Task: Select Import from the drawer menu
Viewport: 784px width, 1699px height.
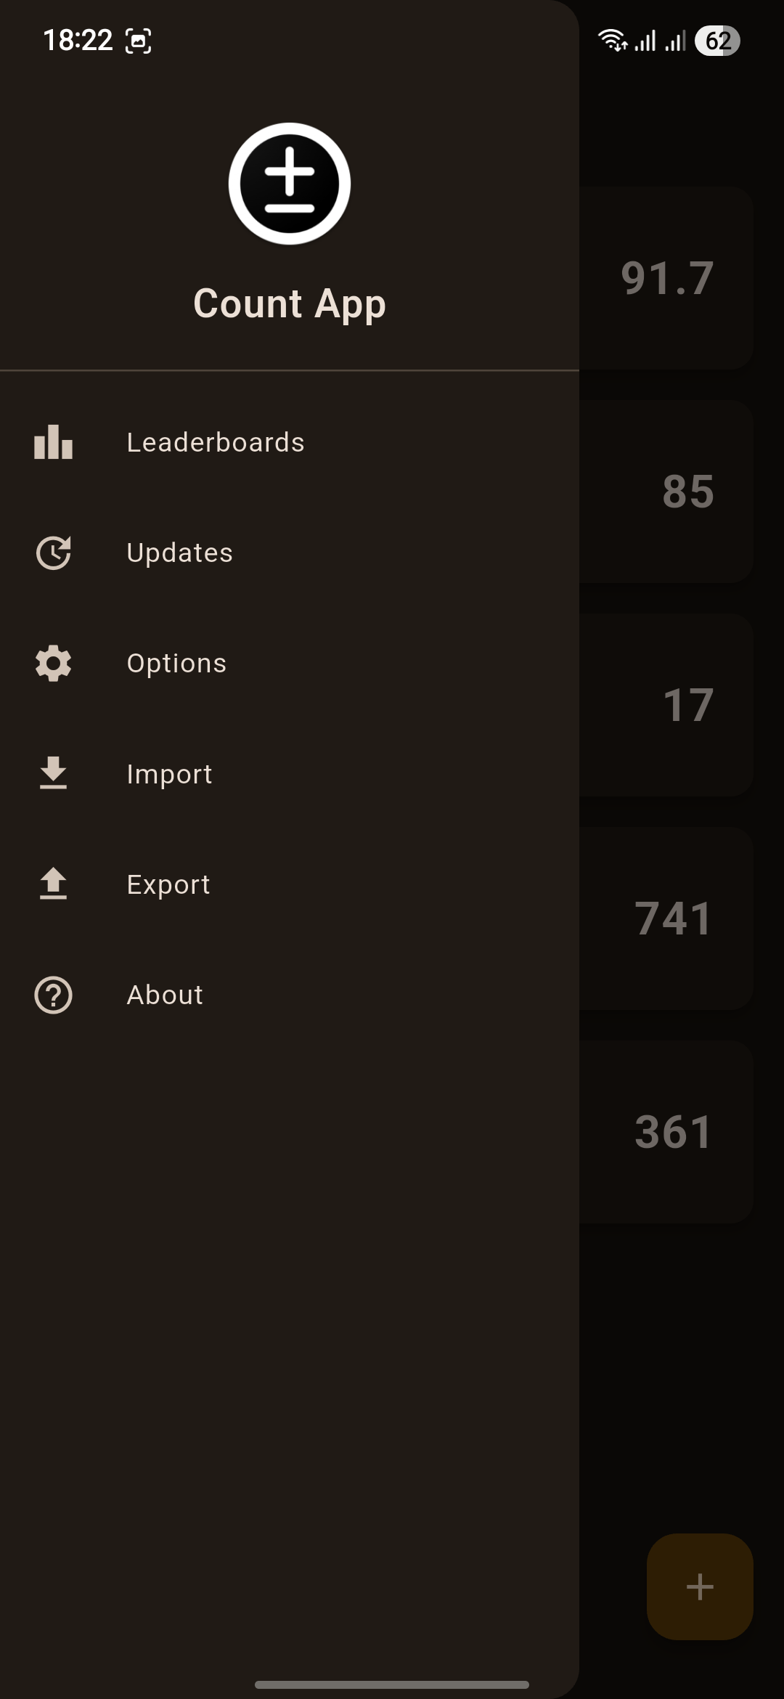Action: pos(169,774)
